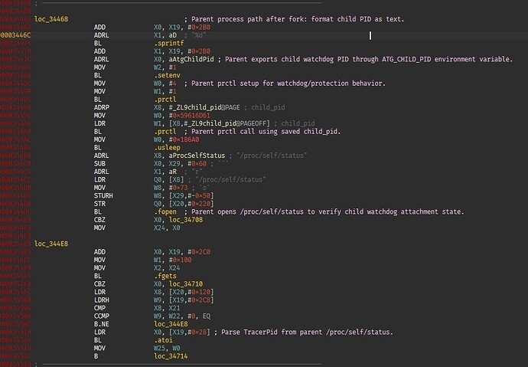Select the aAtgChildPid operand
Screen dimensions: 528x367
[x=191, y=59]
